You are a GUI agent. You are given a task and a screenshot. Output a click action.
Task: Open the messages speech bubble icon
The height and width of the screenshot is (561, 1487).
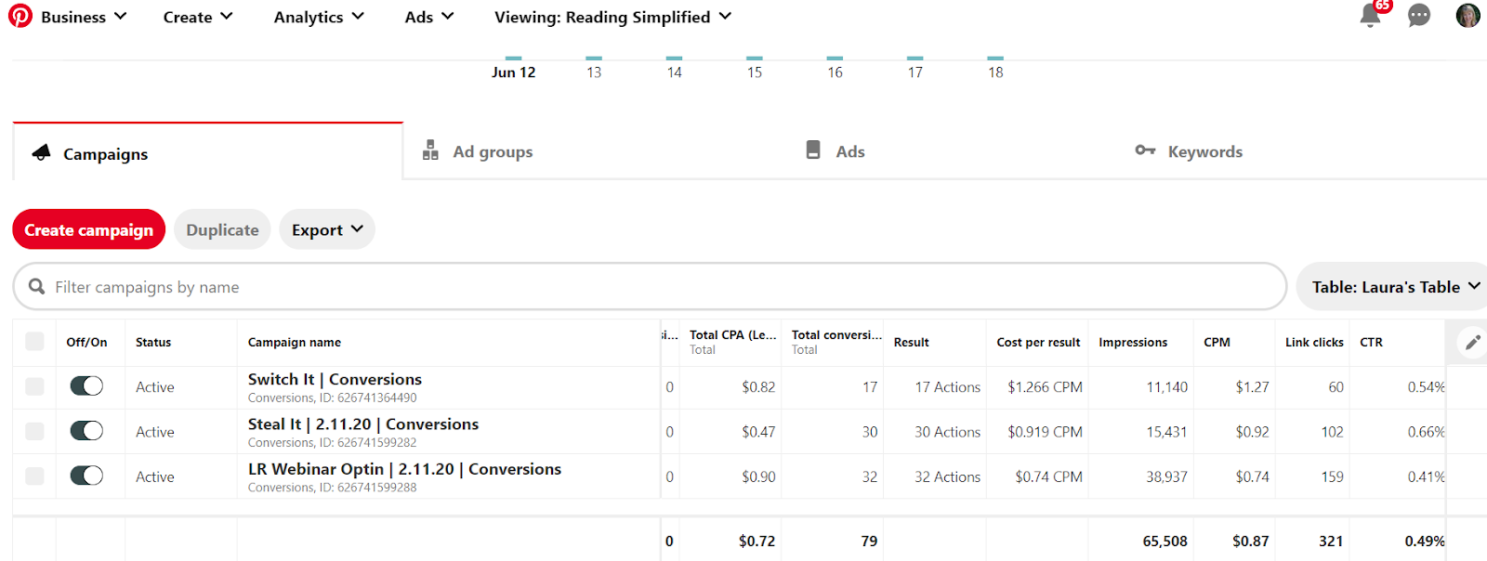click(x=1419, y=16)
